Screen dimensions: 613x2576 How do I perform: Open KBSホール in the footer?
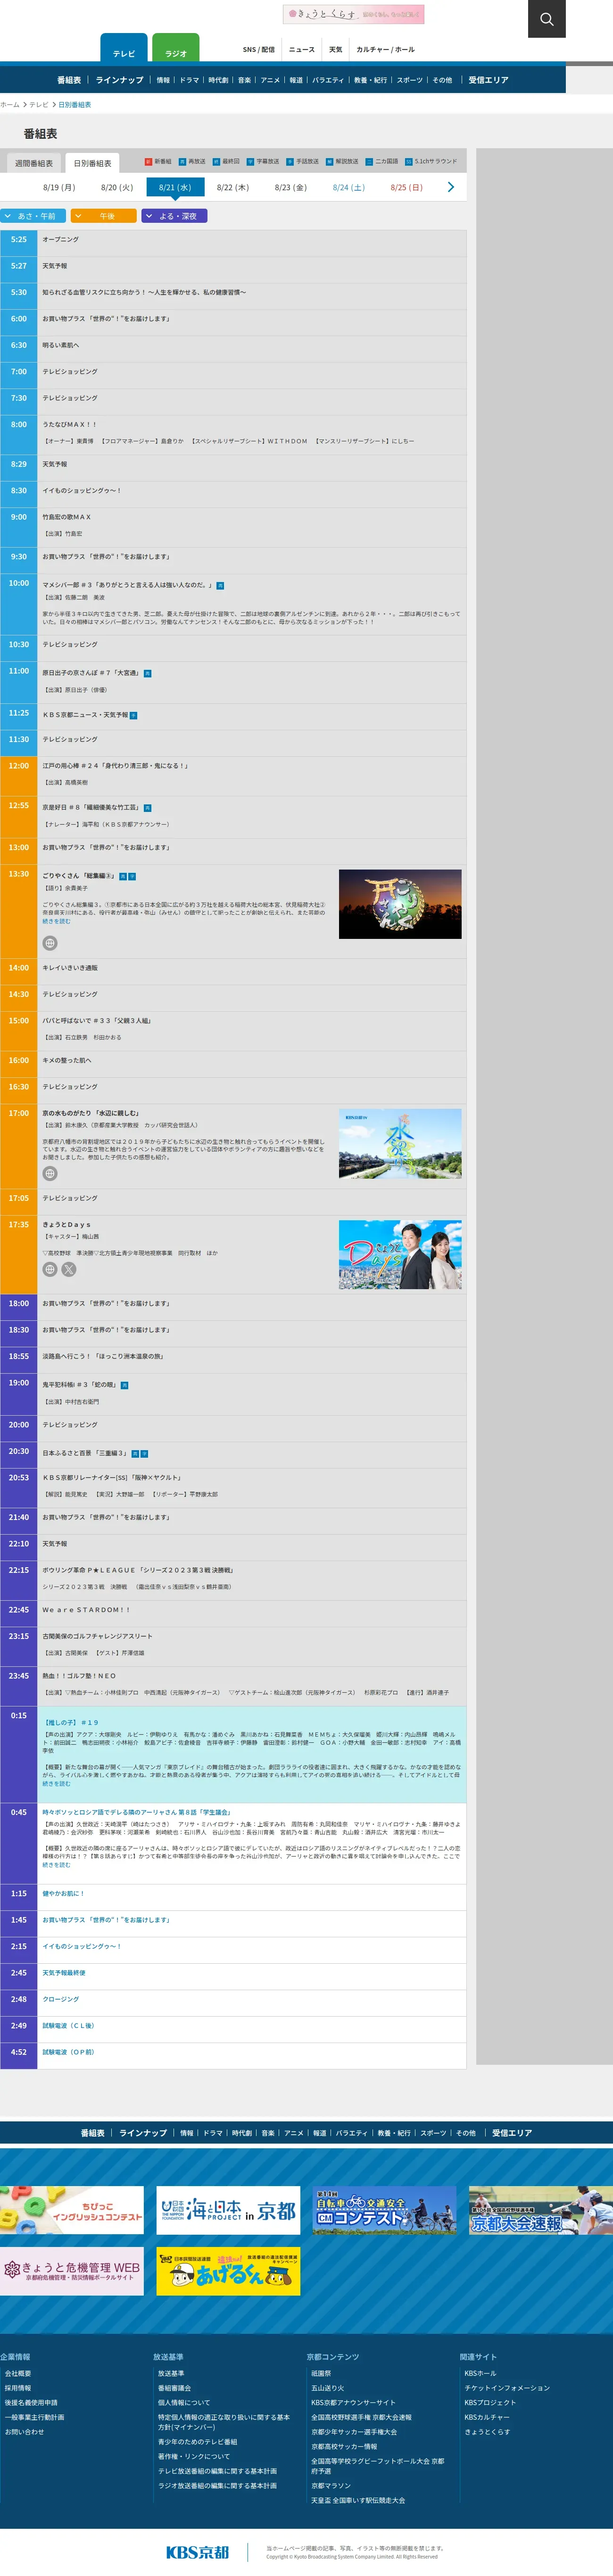[480, 2373]
